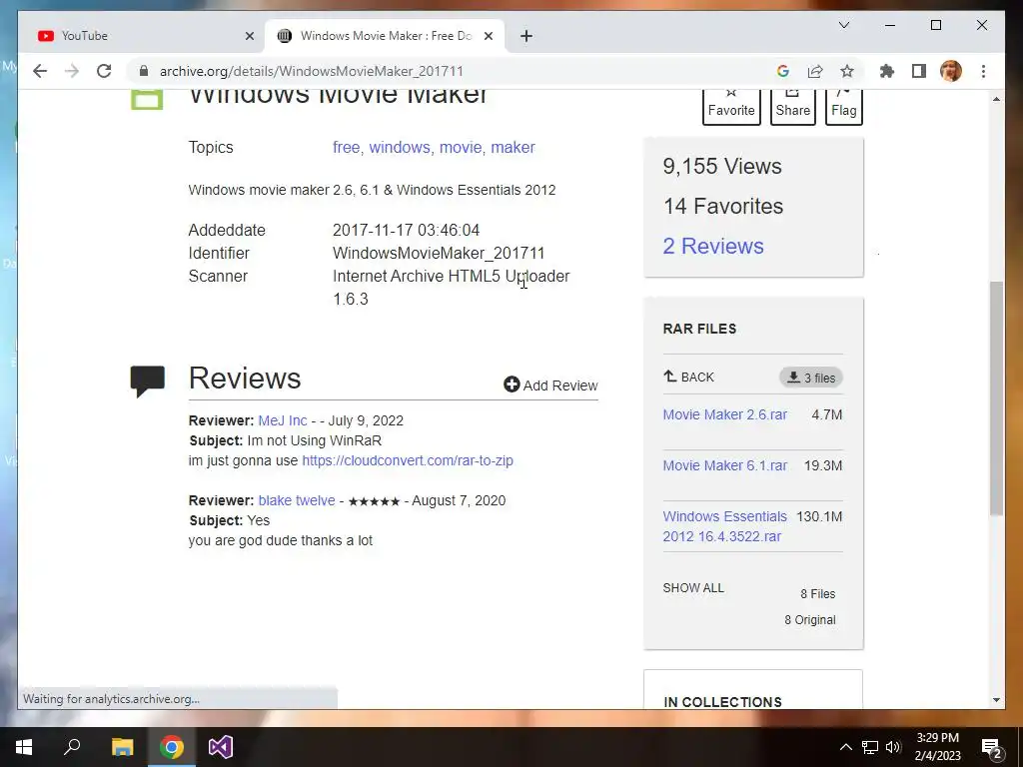Jump to the 2 Reviews link
Screen dimensions: 1023x767
(x=713, y=246)
